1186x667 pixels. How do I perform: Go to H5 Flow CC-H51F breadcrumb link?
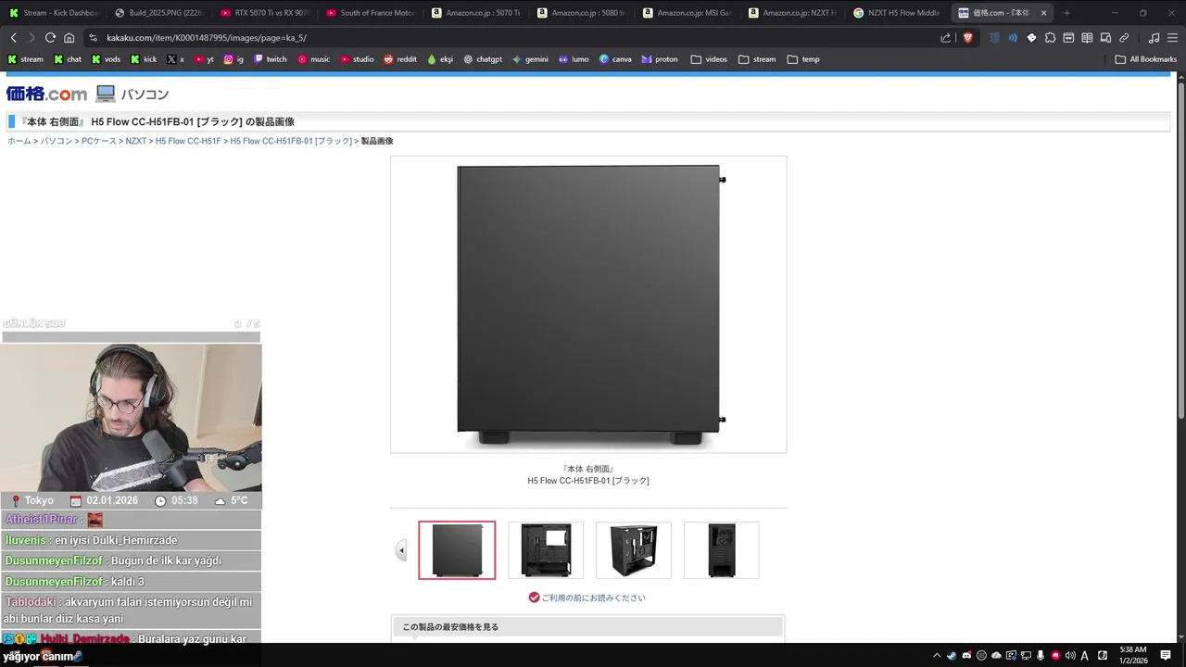[x=188, y=141]
